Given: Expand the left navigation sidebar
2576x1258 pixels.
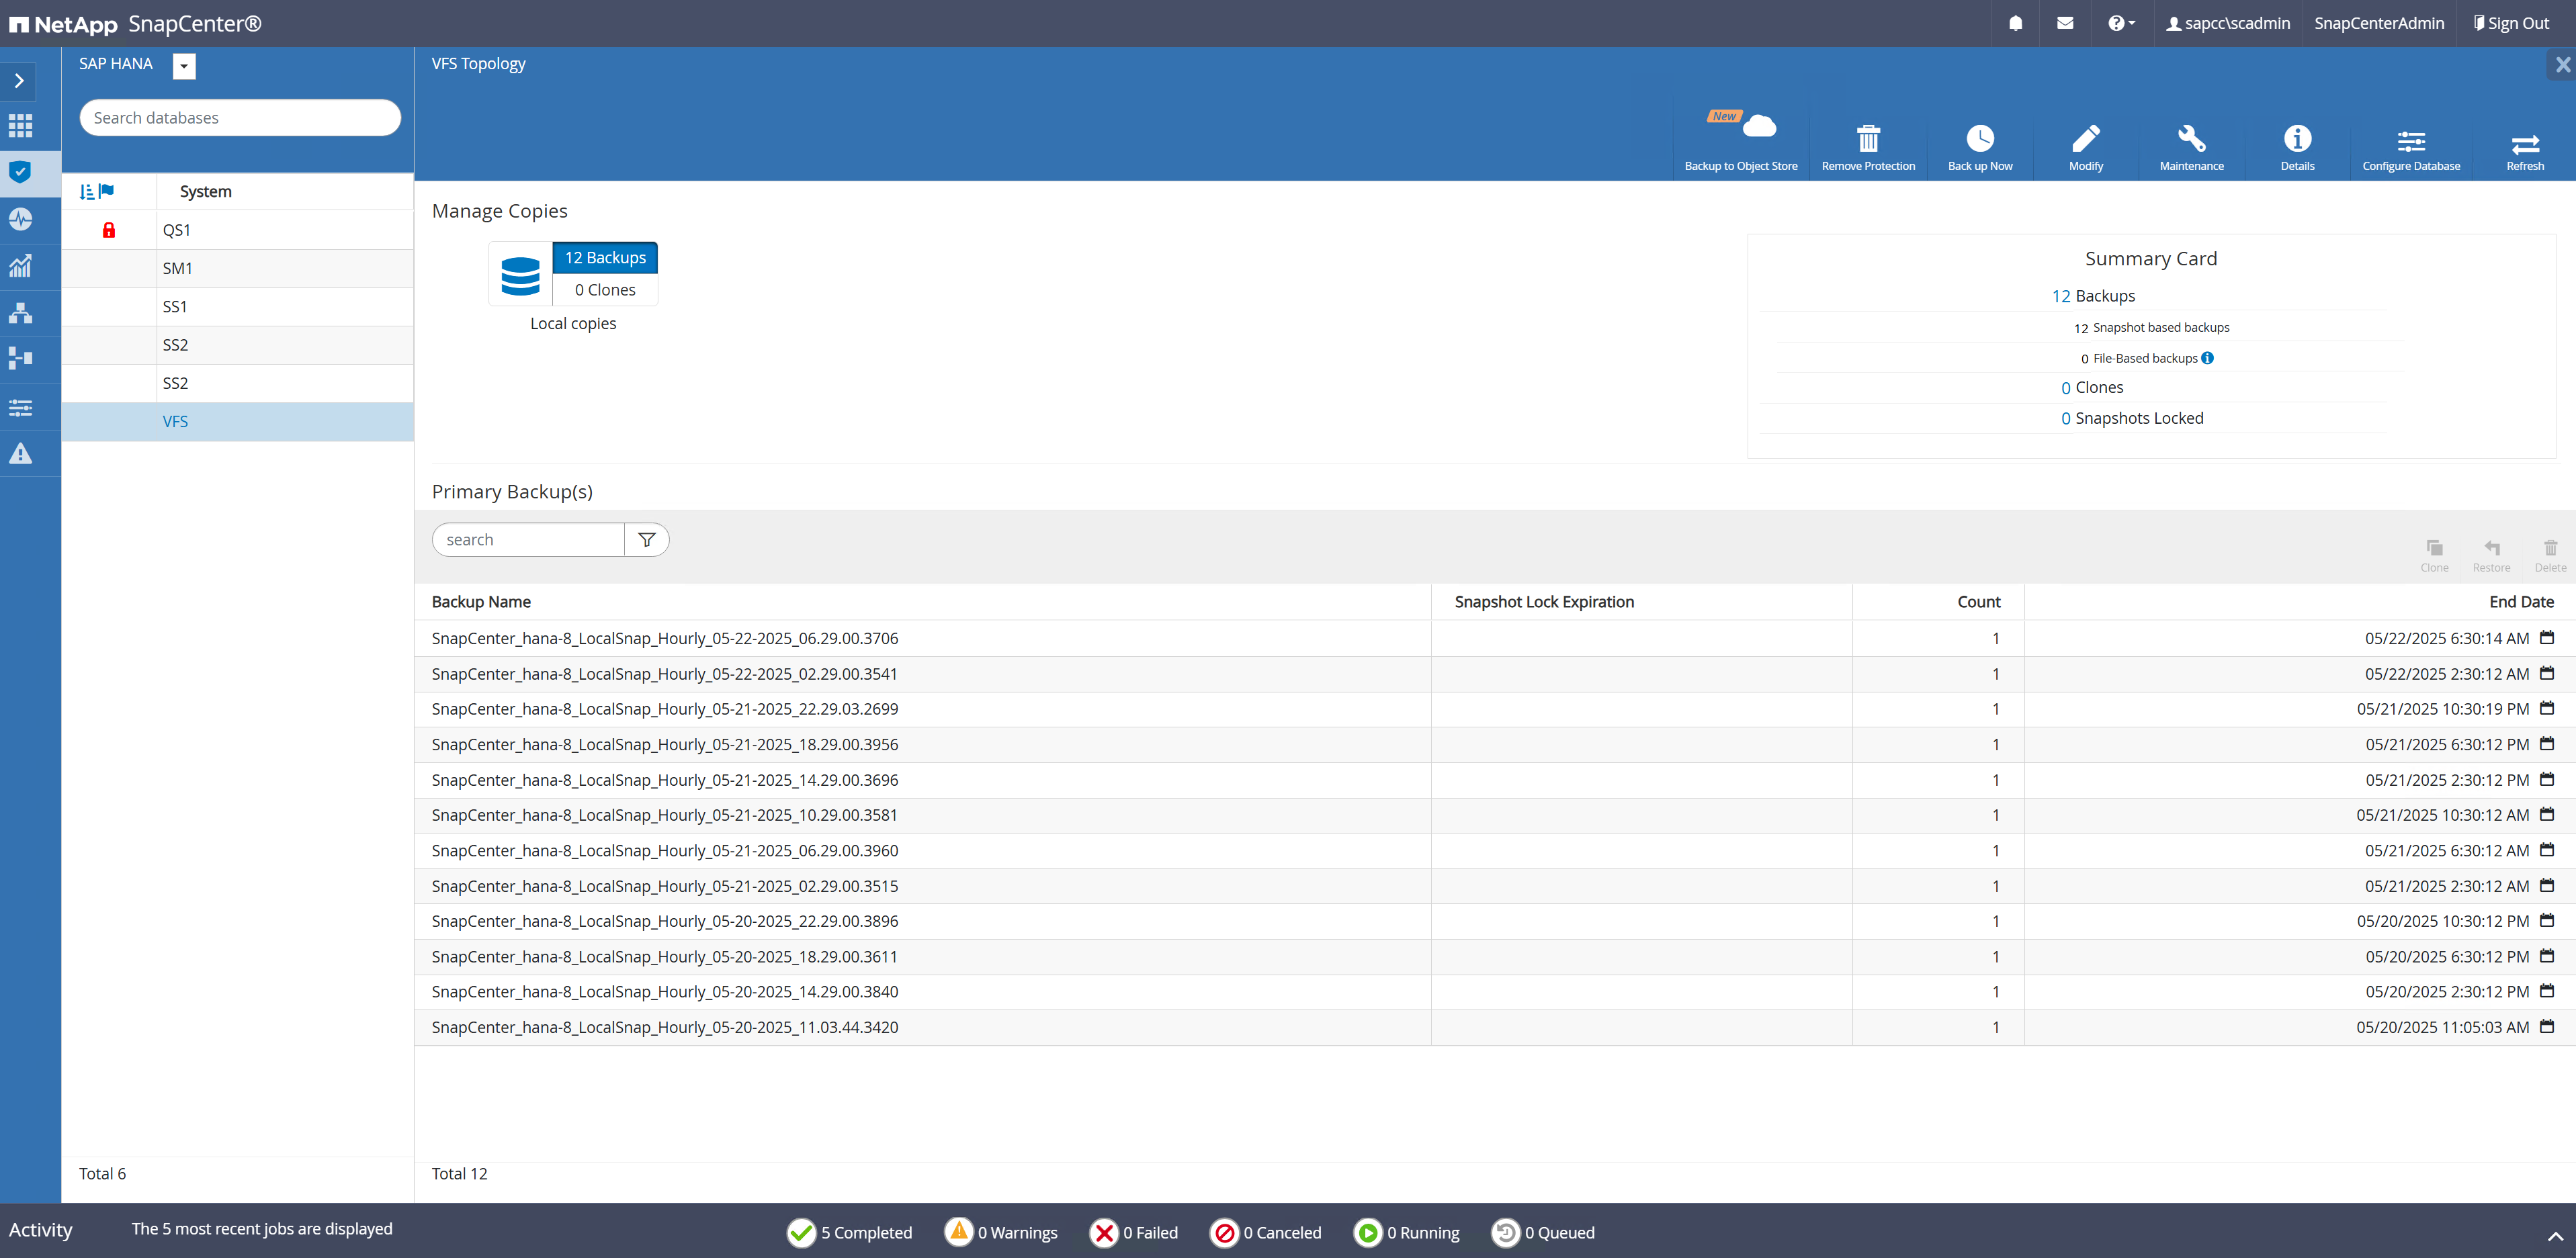Looking at the screenshot, I should click(x=19, y=81).
